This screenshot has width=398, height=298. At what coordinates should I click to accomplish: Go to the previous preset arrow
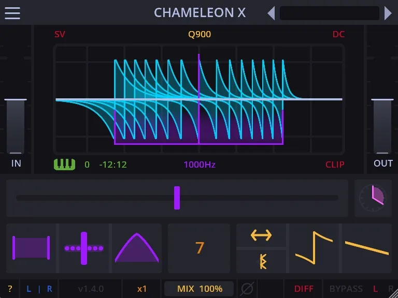click(x=272, y=13)
